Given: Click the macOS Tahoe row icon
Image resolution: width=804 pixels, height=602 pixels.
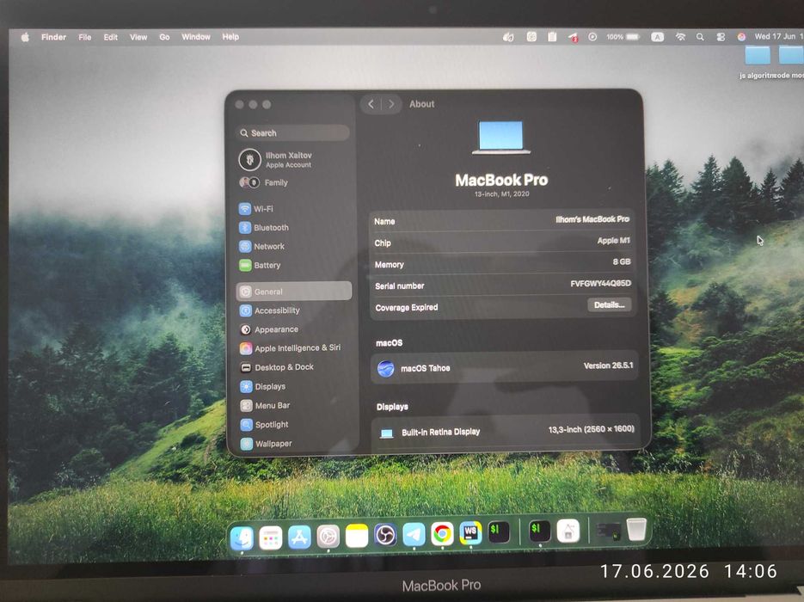Looking at the screenshot, I should [385, 368].
